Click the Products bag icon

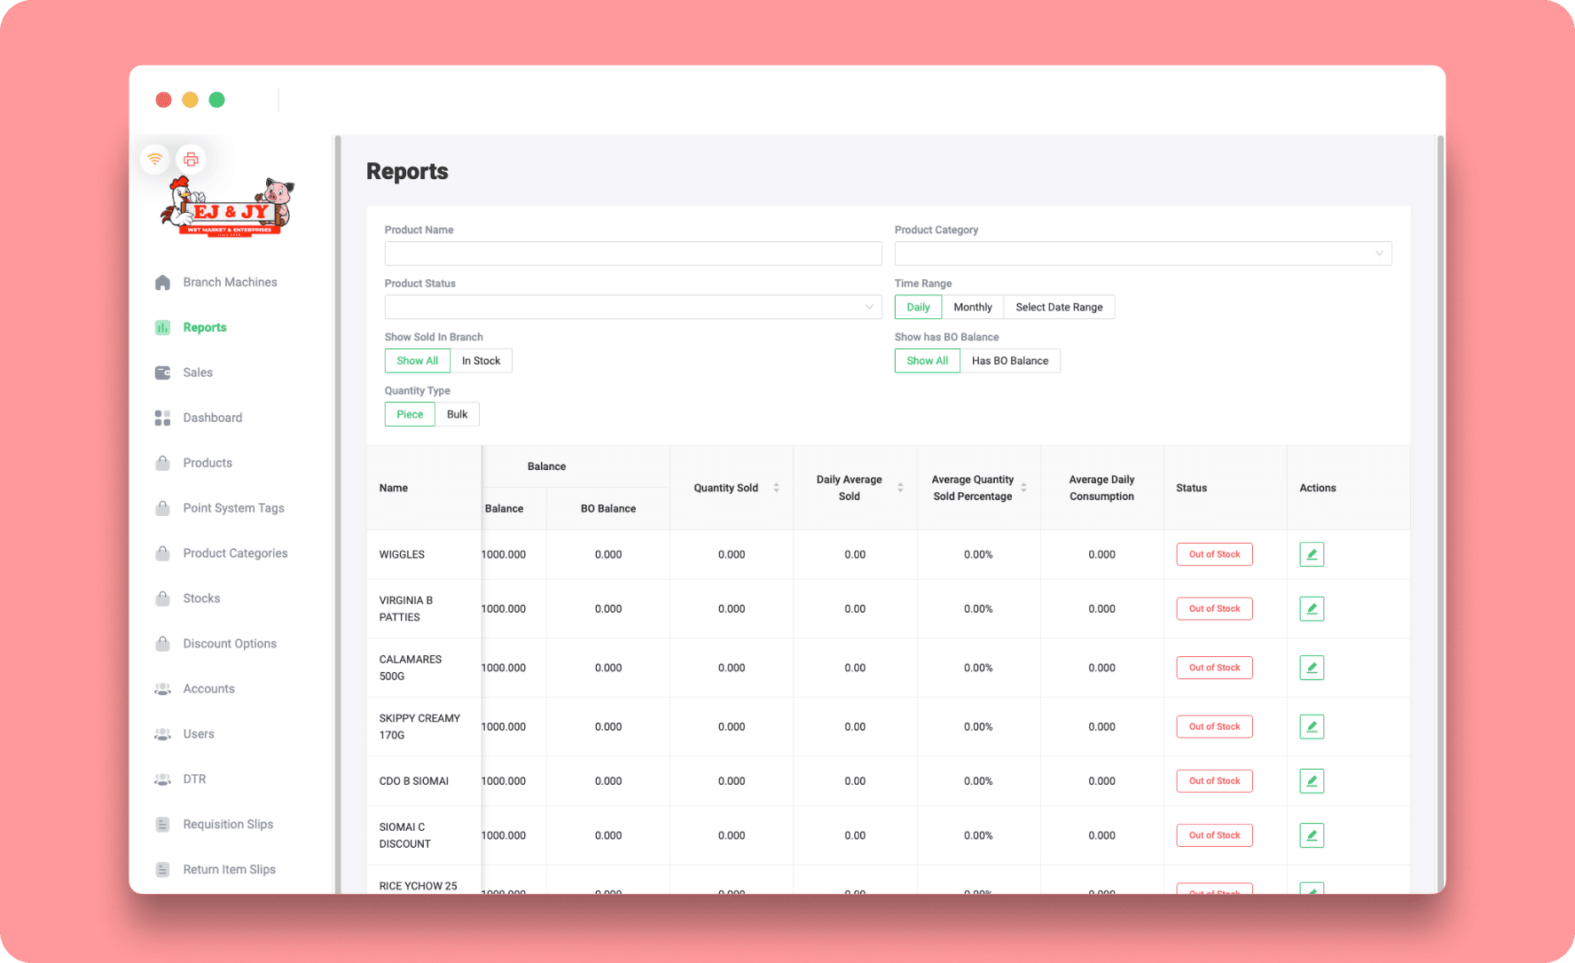pos(162,463)
